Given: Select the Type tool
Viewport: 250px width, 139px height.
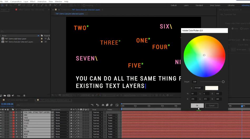Looking at the screenshot, I should point(37,5).
